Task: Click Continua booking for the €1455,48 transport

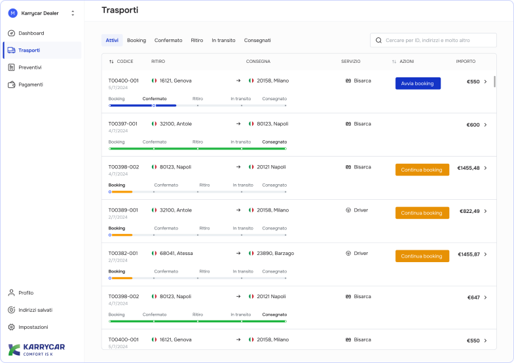Action: pos(422,170)
